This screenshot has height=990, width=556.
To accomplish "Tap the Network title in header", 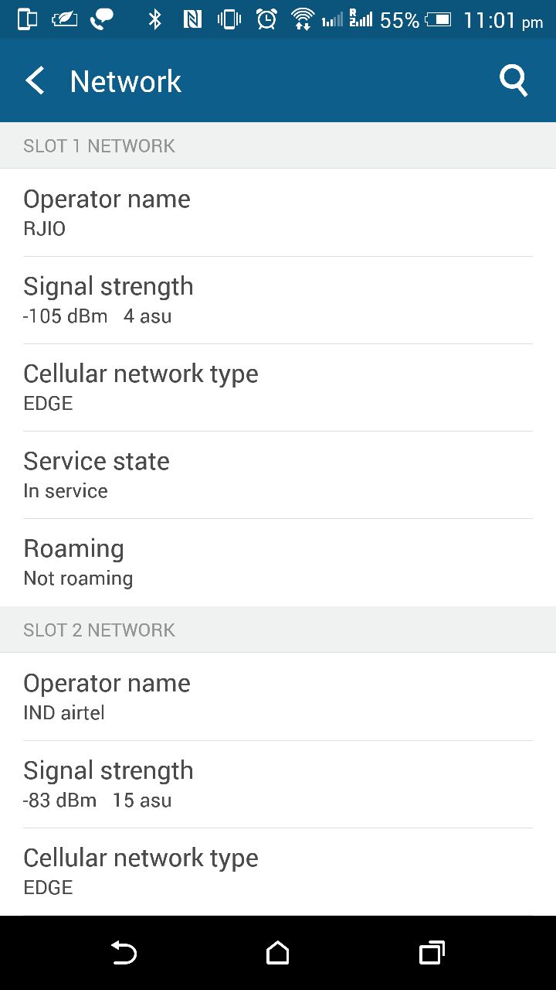I will coord(126,81).
